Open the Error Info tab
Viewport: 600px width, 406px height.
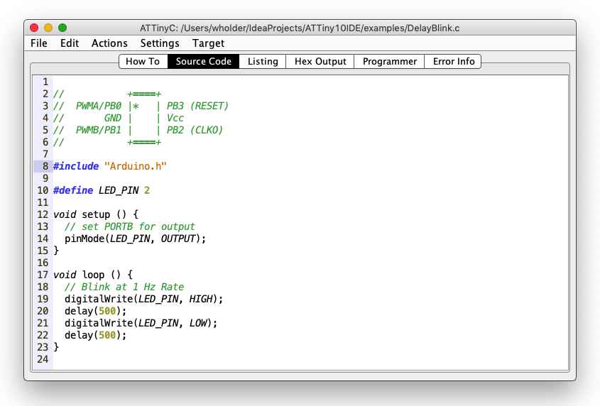tap(454, 61)
